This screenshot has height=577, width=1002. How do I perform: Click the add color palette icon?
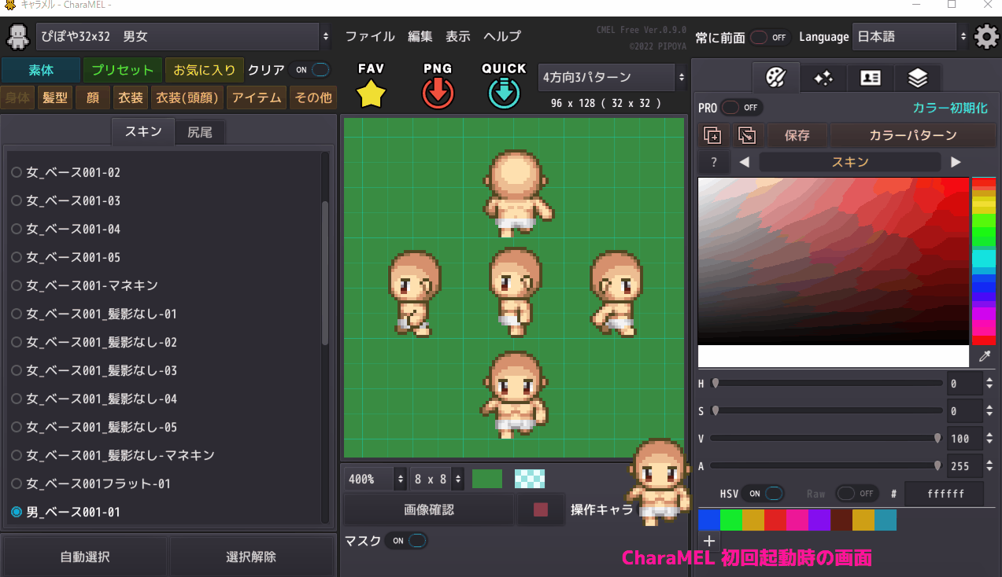tap(712, 135)
